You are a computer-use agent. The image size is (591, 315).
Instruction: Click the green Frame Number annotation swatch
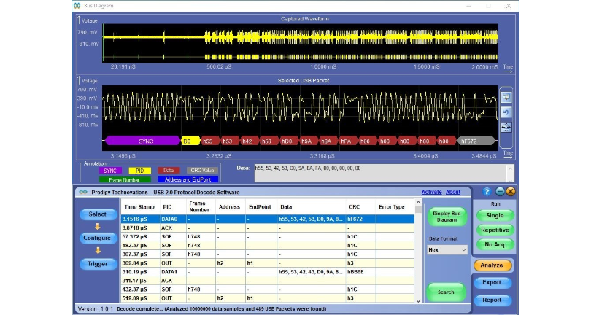pos(125,179)
